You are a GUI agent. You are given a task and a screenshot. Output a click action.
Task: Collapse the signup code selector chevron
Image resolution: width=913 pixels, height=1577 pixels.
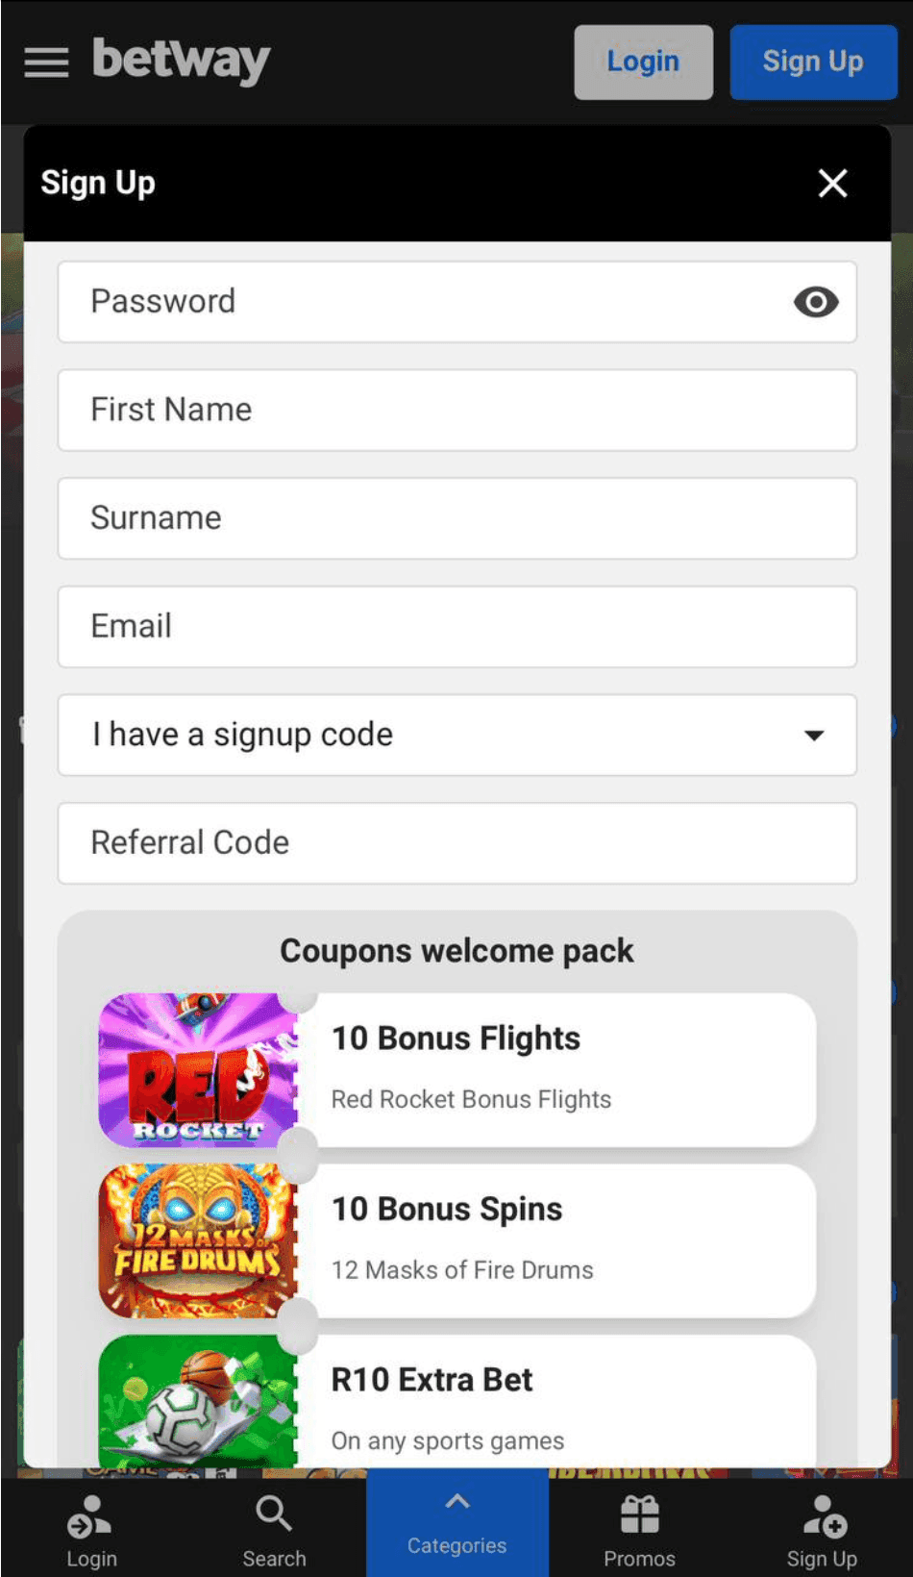click(x=814, y=735)
